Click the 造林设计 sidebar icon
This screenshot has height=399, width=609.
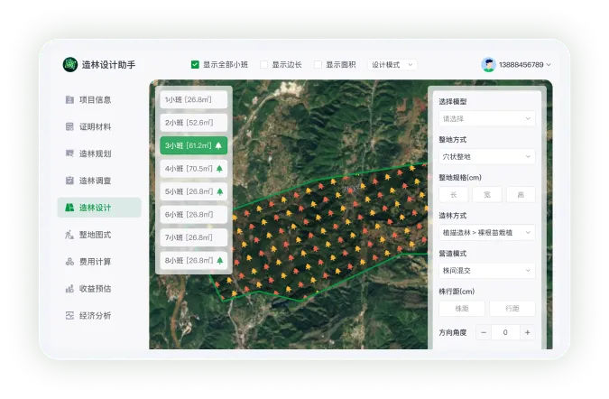point(69,208)
